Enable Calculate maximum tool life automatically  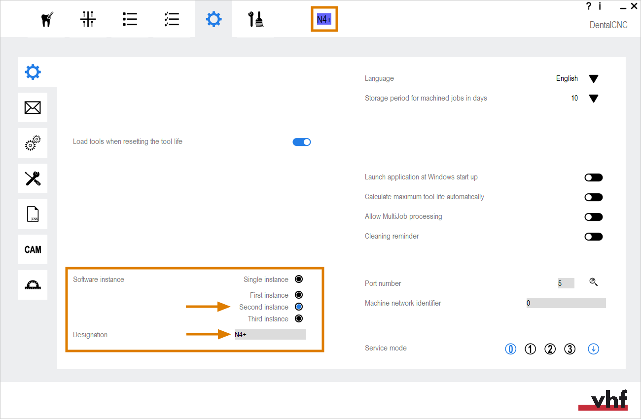pyautogui.click(x=594, y=197)
